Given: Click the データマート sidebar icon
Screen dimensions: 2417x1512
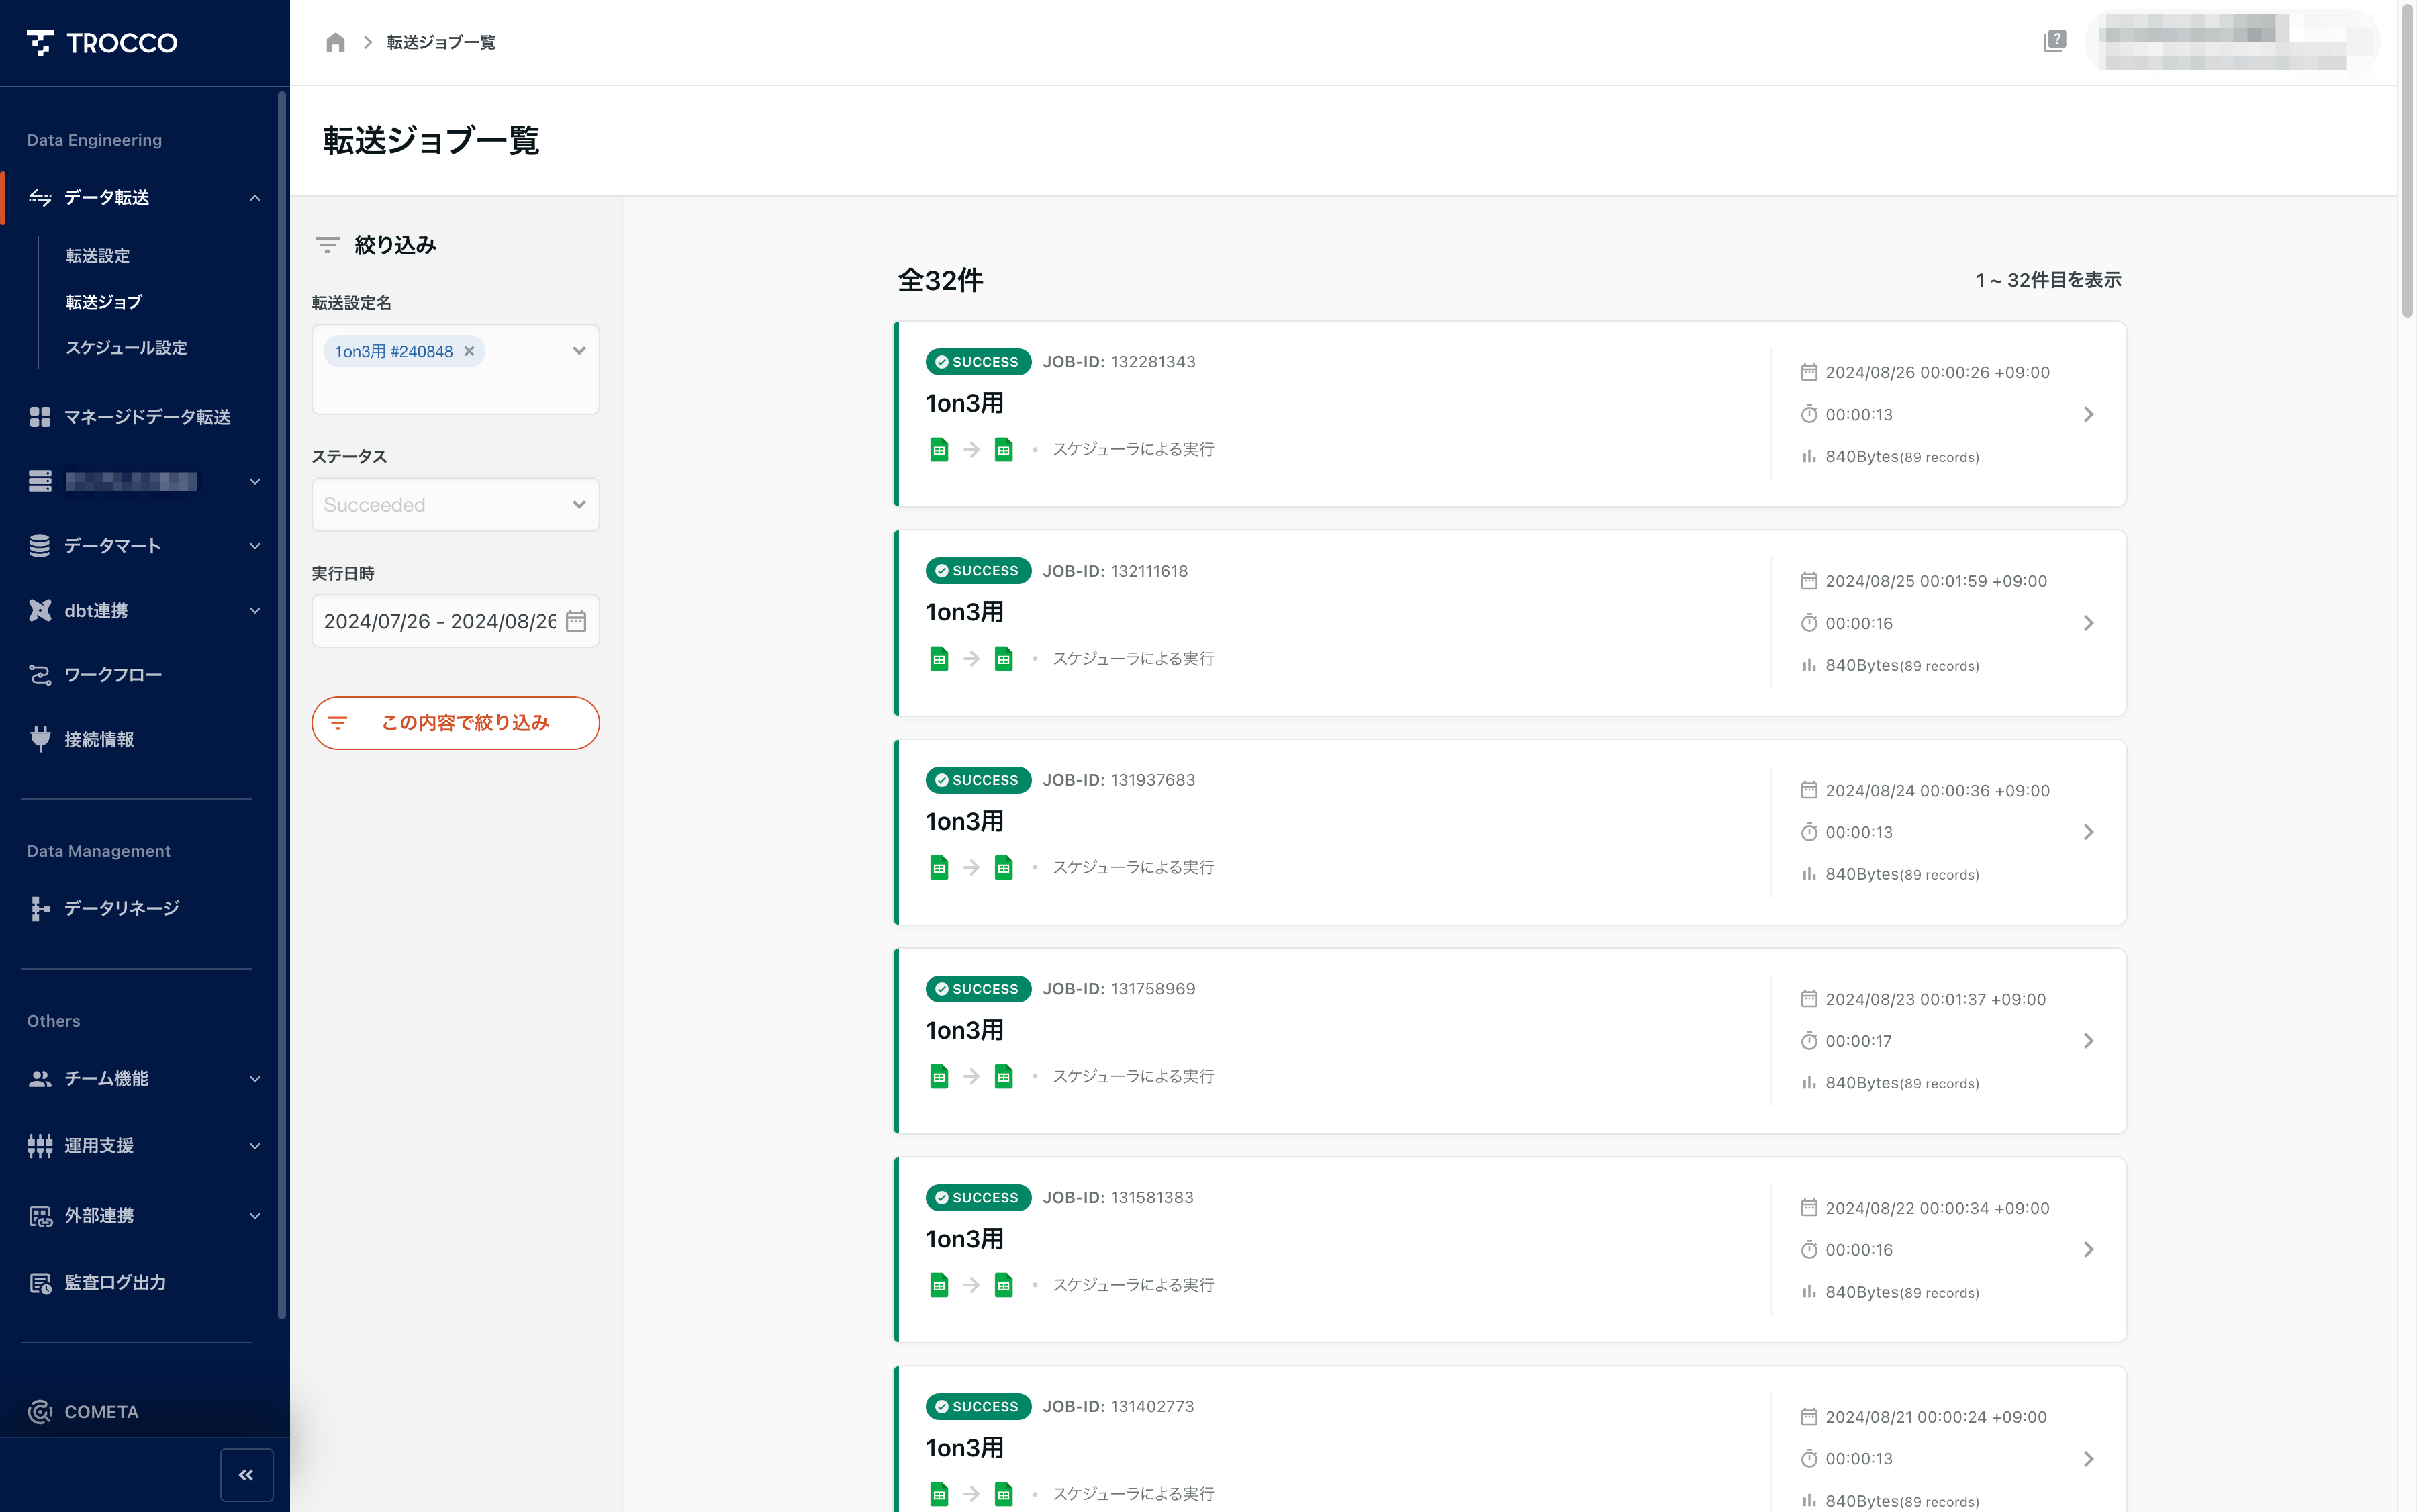Looking at the screenshot, I should [38, 545].
